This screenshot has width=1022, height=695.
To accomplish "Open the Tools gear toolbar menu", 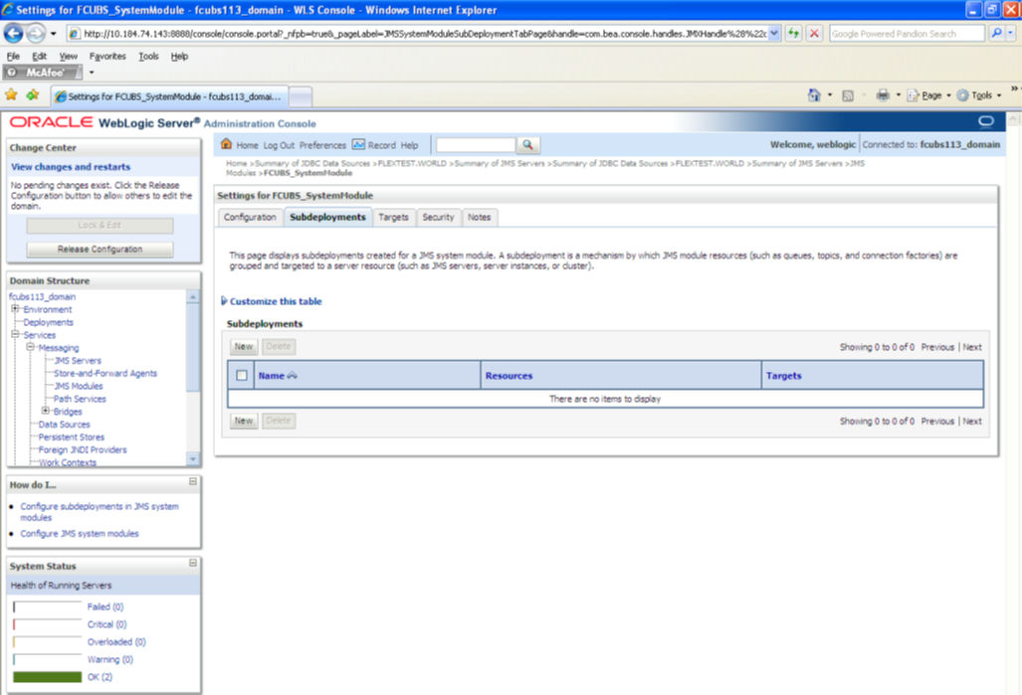I will point(979,95).
